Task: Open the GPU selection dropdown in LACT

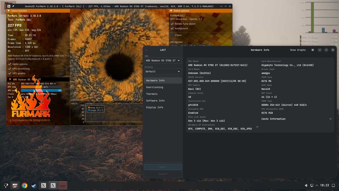Action: pos(163,61)
